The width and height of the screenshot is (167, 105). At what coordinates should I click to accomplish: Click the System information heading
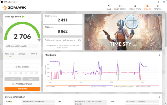(x=15, y=97)
